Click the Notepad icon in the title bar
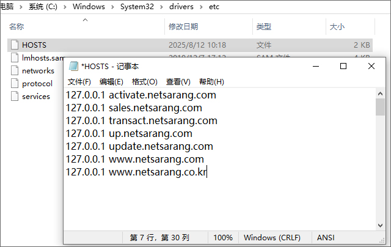The width and height of the screenshot is (391, 247). pyautogui.click(x=73, y=66)
